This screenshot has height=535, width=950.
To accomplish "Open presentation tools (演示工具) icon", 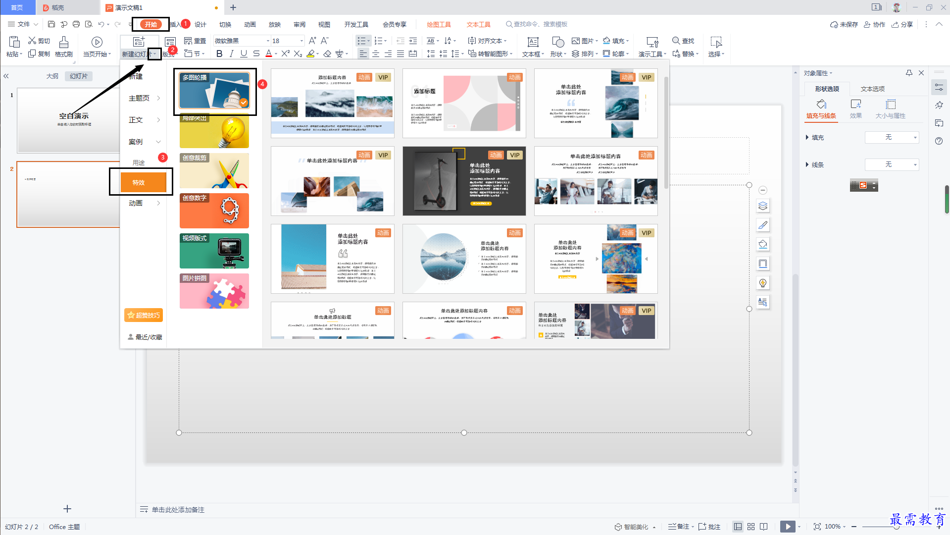I will (x=652, y=42).
